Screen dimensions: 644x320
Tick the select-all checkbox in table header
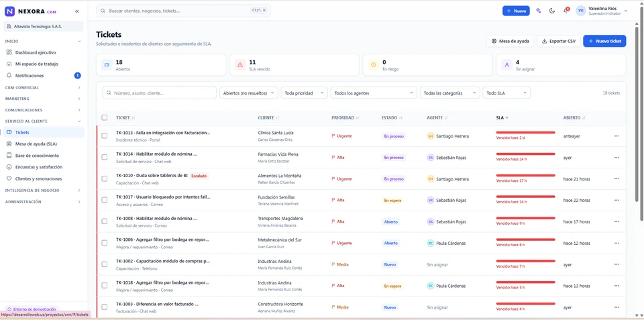[x=105, y=117]
